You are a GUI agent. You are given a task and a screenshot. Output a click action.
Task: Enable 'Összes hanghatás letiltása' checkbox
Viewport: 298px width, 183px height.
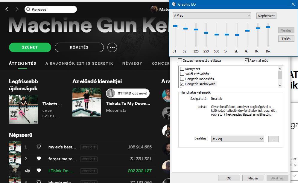180,61
